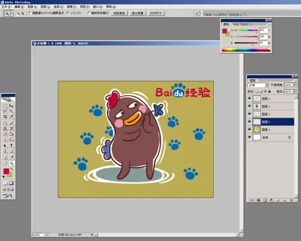Image resolution: width=301 pixels, height=241 pixels.
Task: Toggle the File Browser icon in options bar
Action: 198,13
